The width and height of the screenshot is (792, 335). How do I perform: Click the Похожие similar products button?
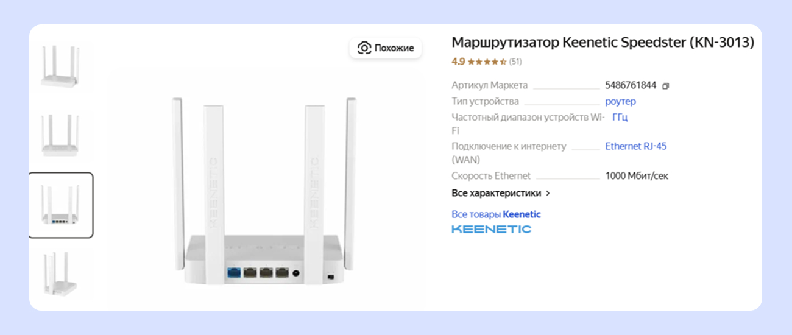click(386, 48)
